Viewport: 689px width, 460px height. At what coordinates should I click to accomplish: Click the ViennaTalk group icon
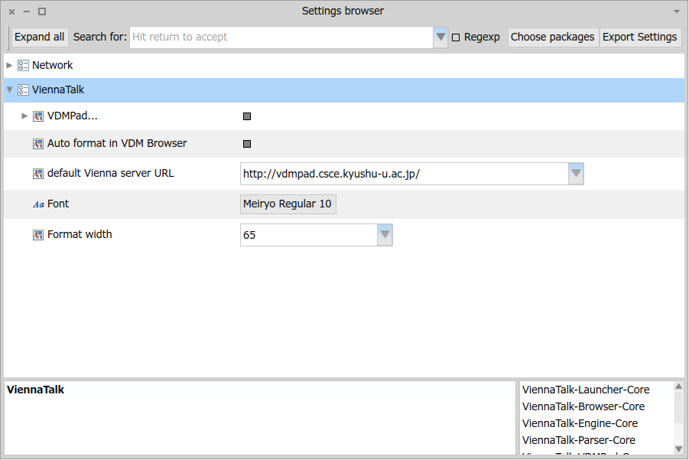[23, 90]
